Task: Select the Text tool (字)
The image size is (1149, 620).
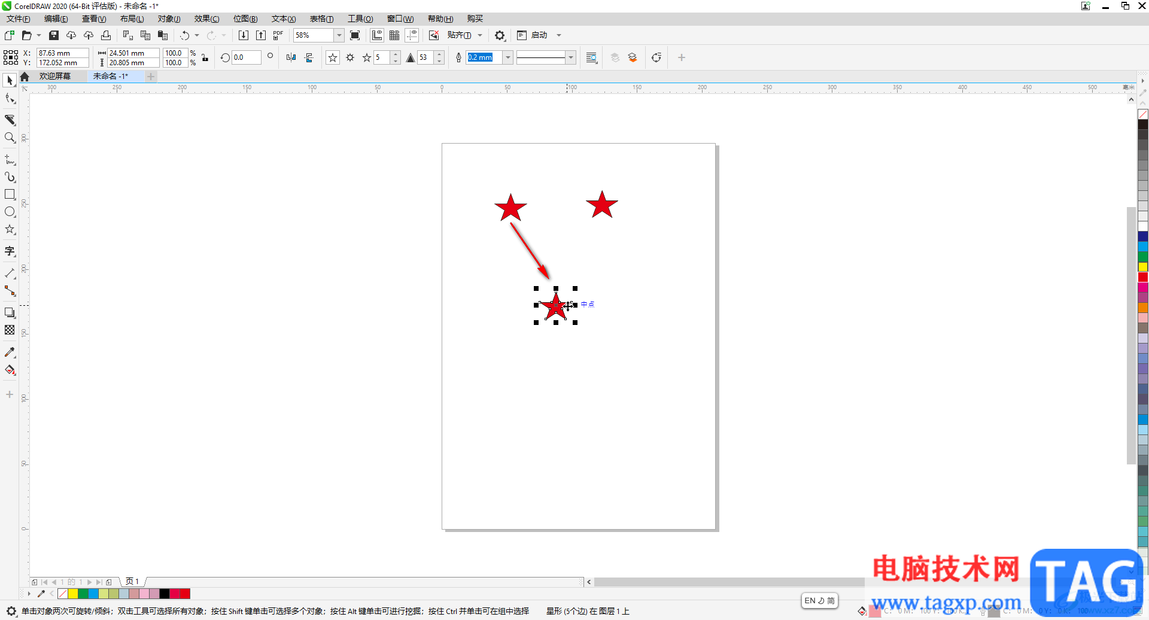Action: coord(10,251)
